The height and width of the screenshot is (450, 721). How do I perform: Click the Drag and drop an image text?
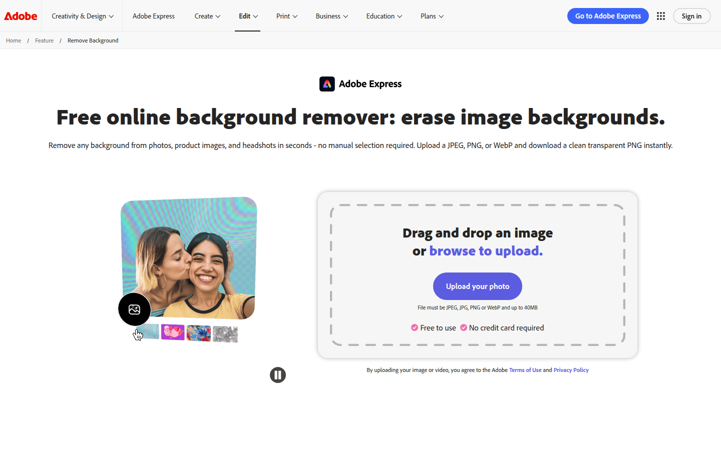pos(478,233)
